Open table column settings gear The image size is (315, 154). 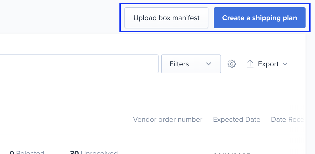coord(232,64)
